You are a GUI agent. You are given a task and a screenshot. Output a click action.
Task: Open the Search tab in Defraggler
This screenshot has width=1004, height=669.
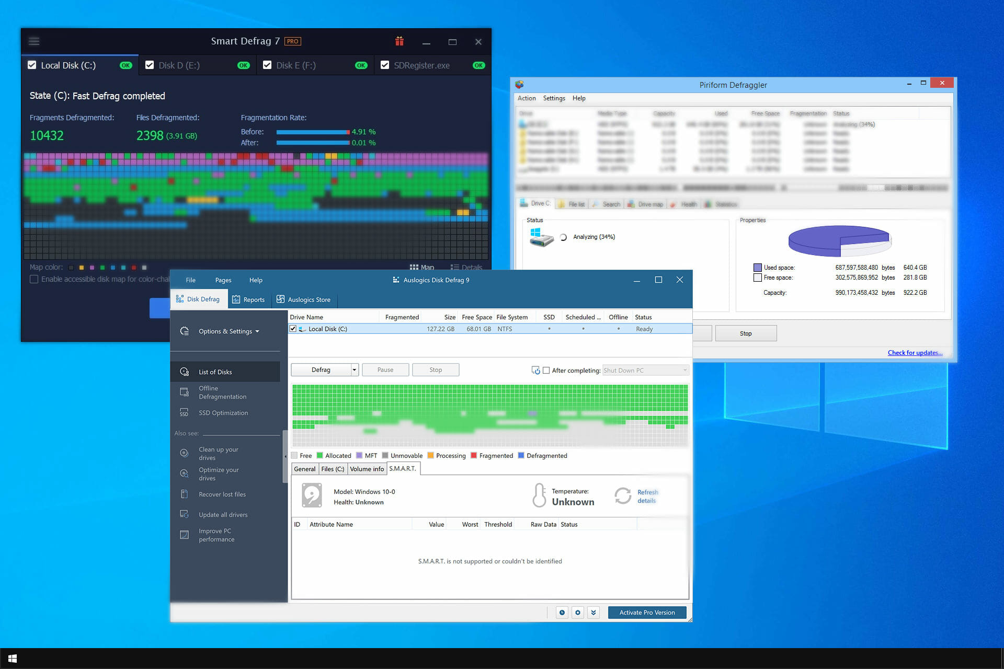point(606,204)
